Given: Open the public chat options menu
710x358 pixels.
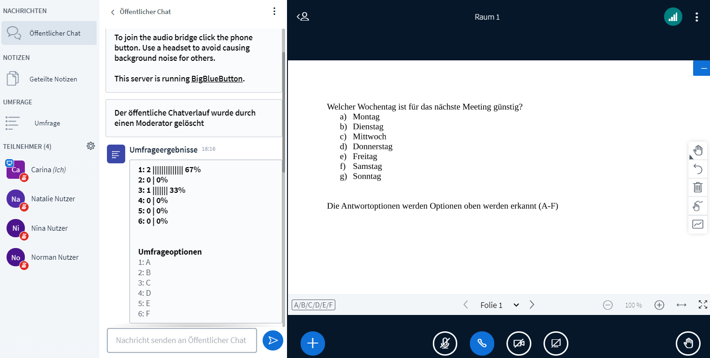Looking at the screenshot, I should tap(274, 11).
